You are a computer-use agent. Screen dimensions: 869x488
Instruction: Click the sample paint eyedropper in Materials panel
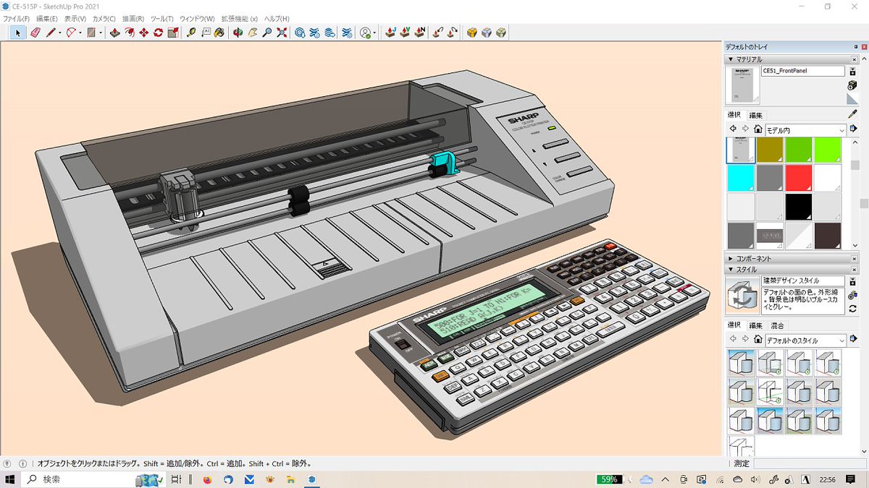coord(851,114)
